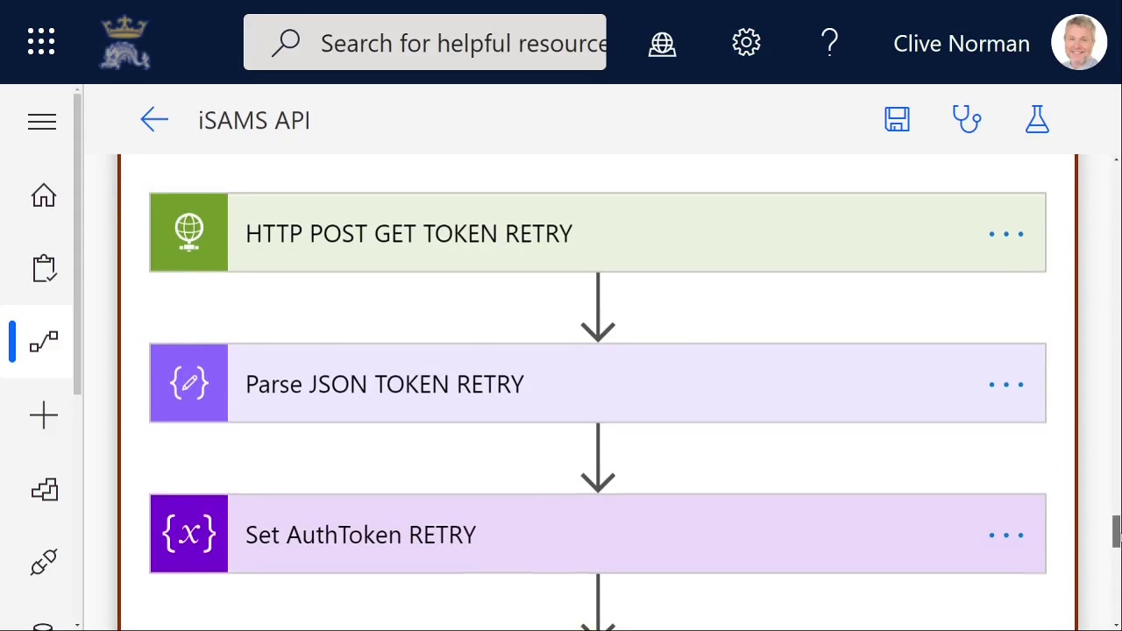Viewport: 1122px width, 631px height.
Task: Expand the HTTP POST GET TOKEN RETRY action
Action: (x=598, y=232)
